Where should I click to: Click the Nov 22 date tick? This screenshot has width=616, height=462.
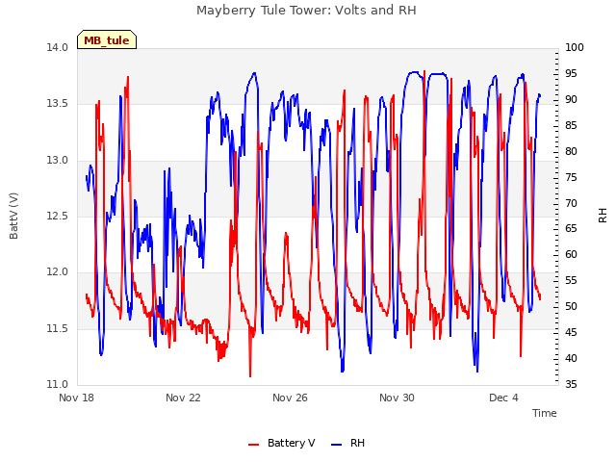click(183, 398)
